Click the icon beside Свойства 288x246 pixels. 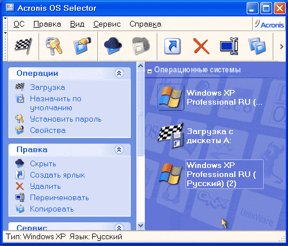tap(20, 130)
